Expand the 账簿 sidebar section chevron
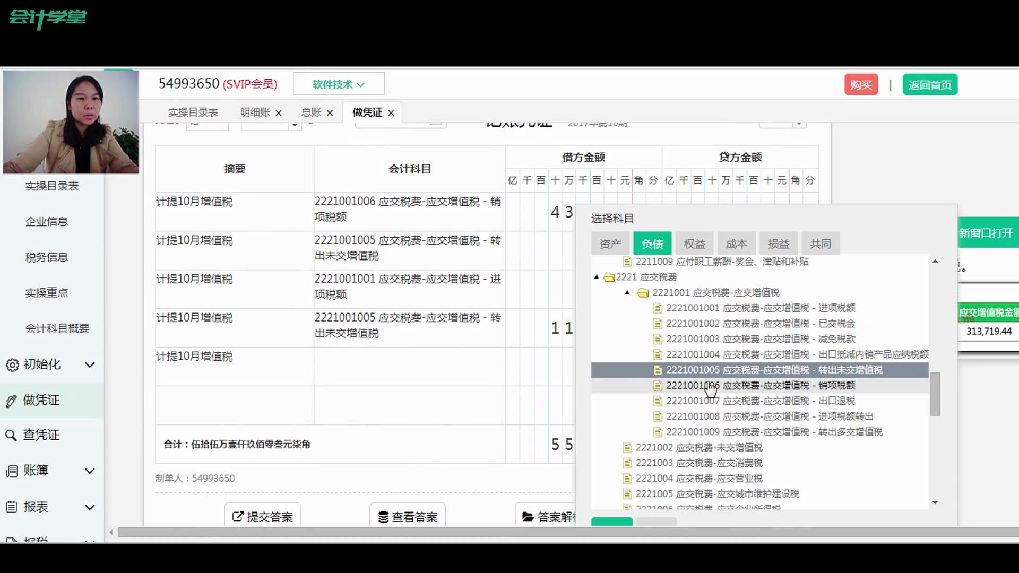This screenshot has height=573, width=1019. tap(89, 471)
